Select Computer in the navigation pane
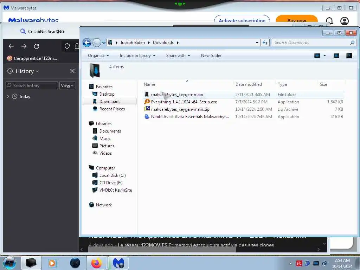The width and height of the screenshot is (360, 270). [x=105, y=168]
